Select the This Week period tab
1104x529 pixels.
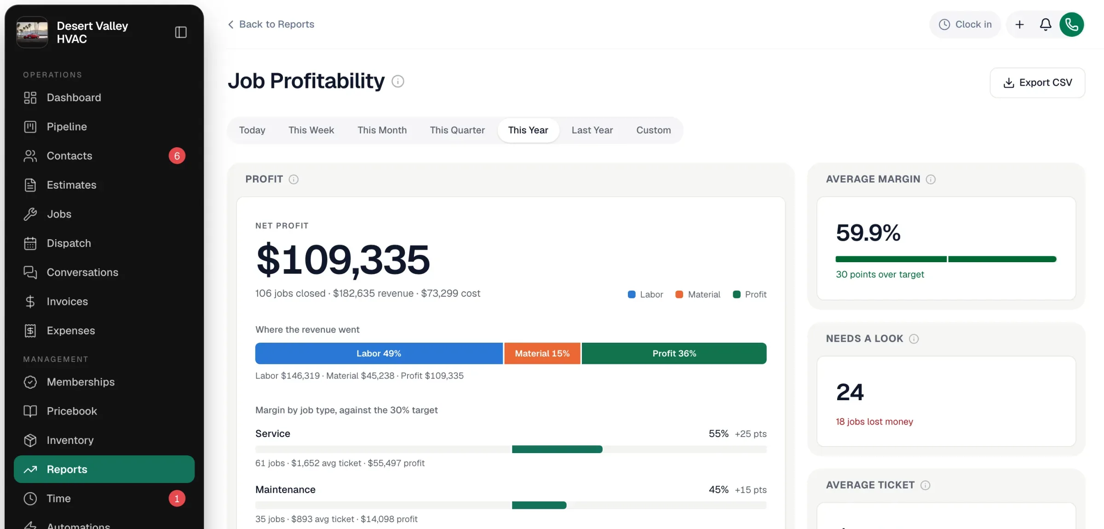point(311,130)
